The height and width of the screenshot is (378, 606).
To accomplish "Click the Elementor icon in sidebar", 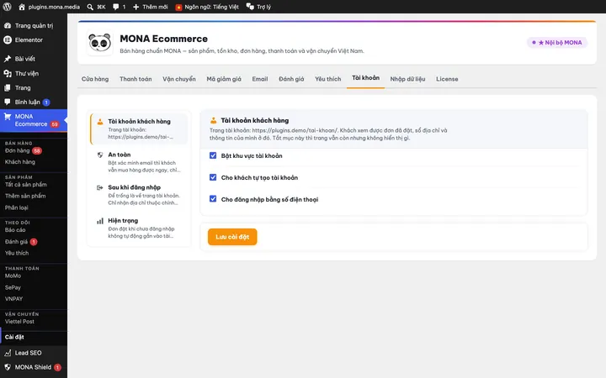I will (8, 39).
